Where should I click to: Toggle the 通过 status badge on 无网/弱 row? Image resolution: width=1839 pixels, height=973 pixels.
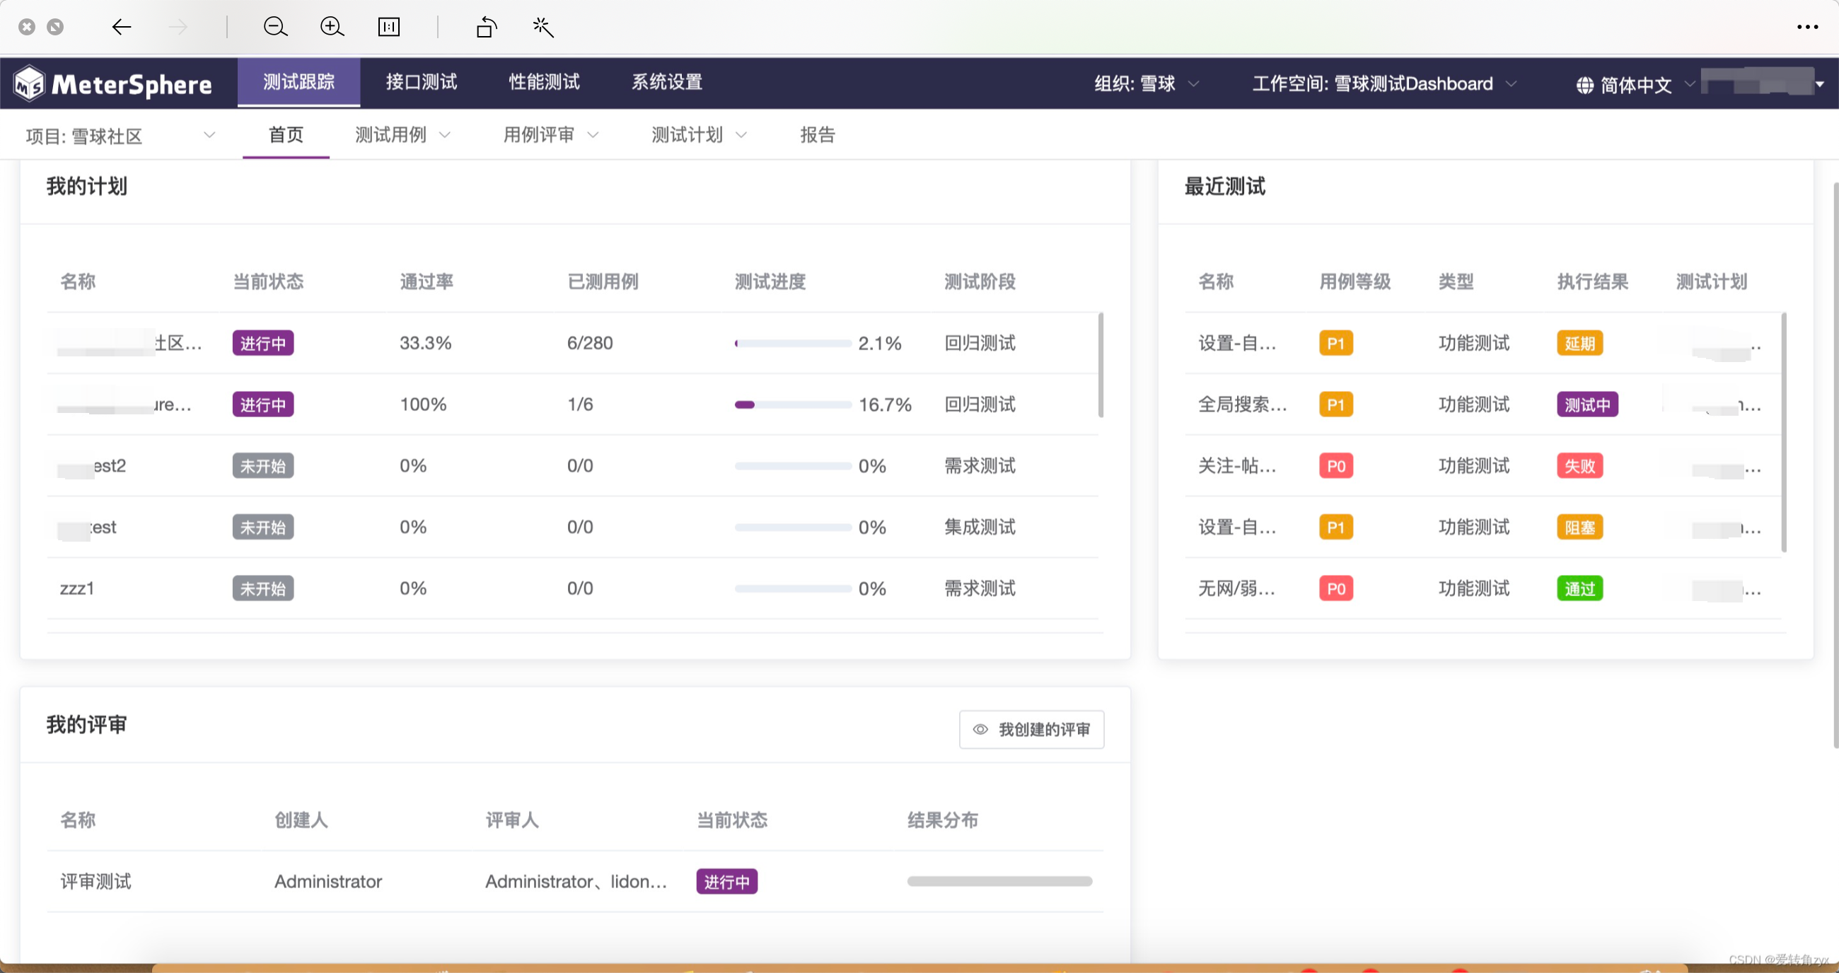point(1579,588)
